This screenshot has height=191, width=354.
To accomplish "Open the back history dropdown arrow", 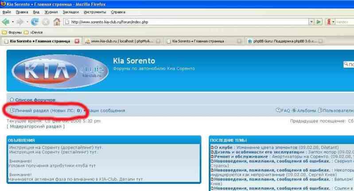I will [13, 22].
